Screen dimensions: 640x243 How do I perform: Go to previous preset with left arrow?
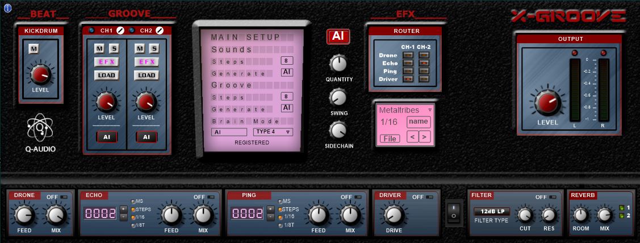(x=413, y=136)
